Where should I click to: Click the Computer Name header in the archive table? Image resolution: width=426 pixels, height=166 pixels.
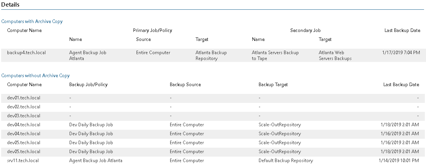tap(25, 30)
